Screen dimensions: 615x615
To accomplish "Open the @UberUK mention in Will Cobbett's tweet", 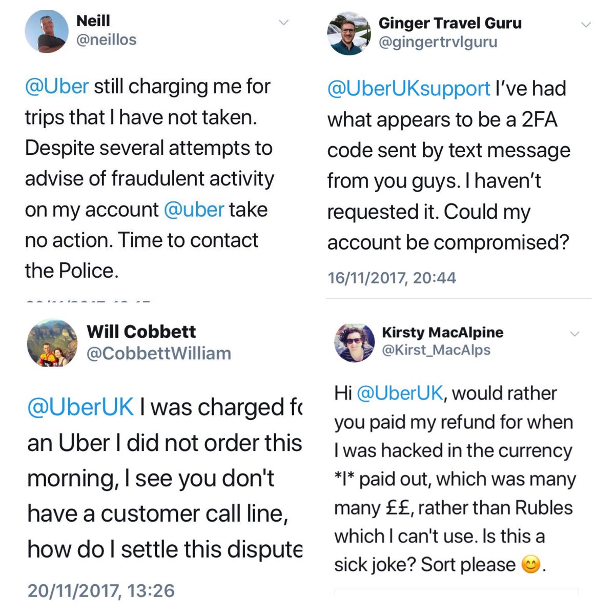I will point(80,407).
